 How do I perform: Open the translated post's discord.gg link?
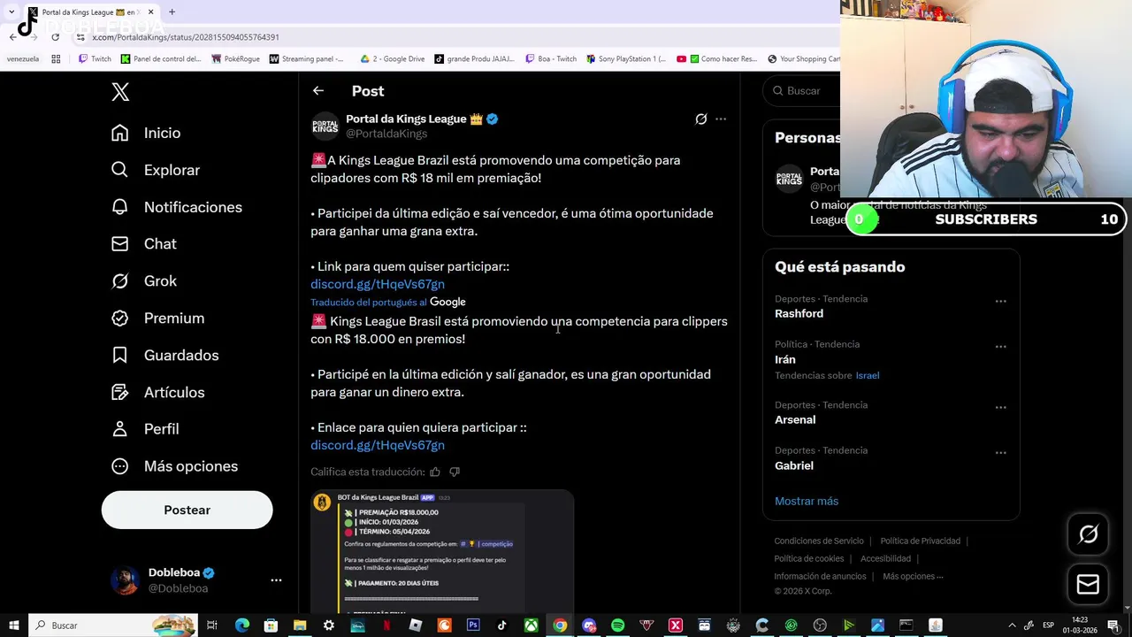(x=378, y=445)
